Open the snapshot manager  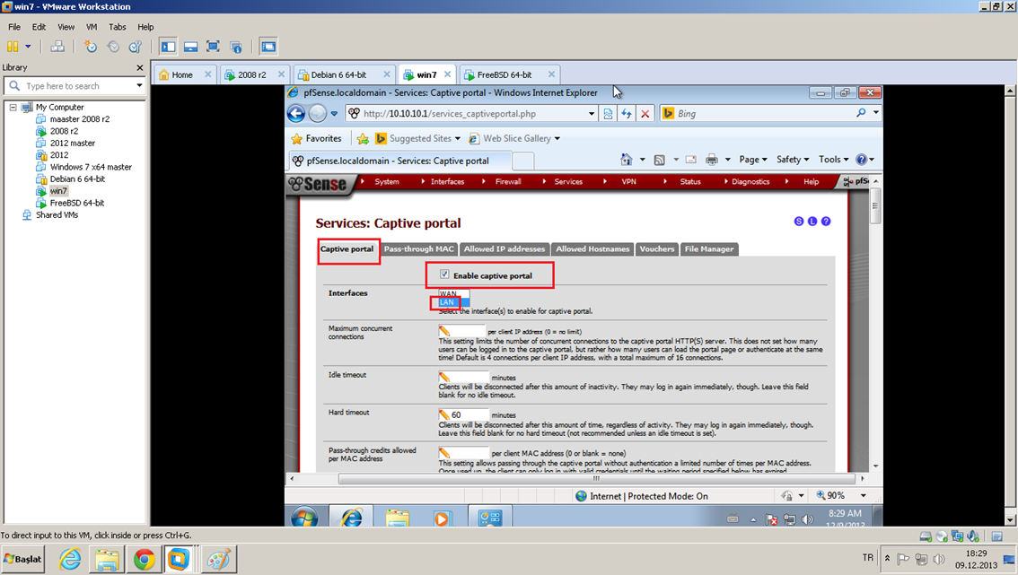point(135,46)
